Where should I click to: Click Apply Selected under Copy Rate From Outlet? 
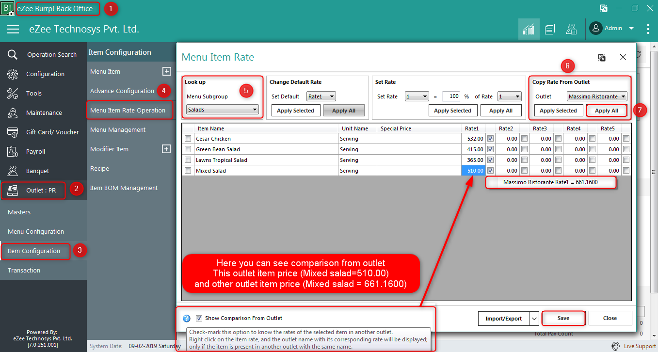click(x=558, y=111)
